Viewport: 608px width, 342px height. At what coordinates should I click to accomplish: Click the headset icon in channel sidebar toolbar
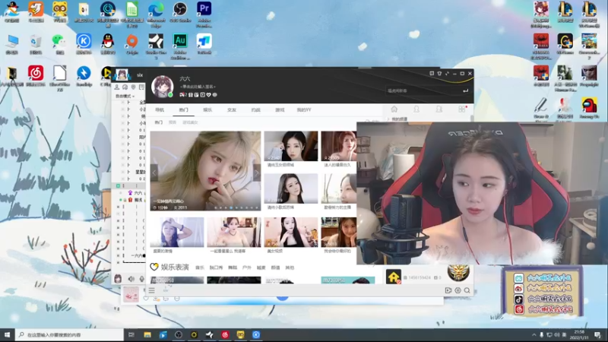[x=125, y=87]
